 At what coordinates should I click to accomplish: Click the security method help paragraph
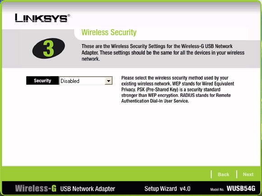point(178,89)
